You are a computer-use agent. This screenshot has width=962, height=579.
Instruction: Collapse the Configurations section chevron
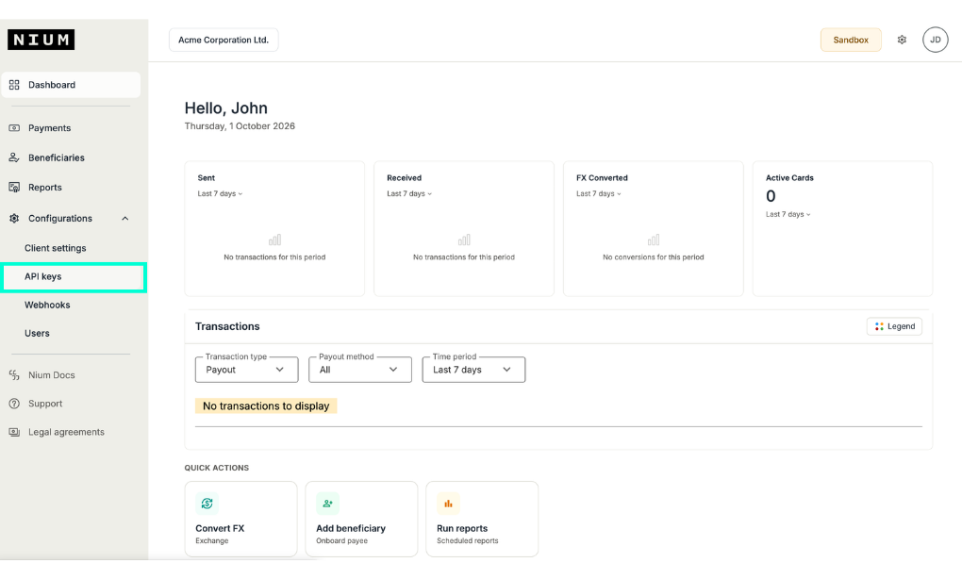pyautogui.click(x=125, y=219)
